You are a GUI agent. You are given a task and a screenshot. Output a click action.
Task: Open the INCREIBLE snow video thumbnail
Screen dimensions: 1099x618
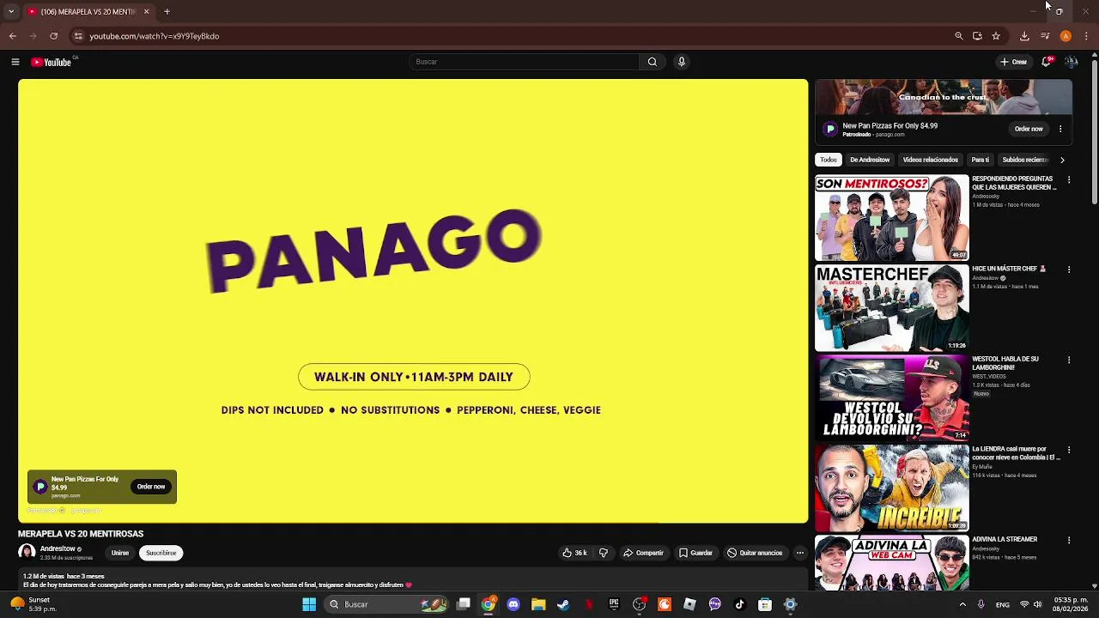click(891, 488)
